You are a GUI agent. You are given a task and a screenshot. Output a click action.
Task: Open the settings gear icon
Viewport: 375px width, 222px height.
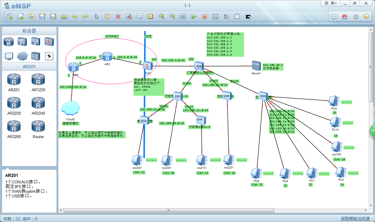355,17
